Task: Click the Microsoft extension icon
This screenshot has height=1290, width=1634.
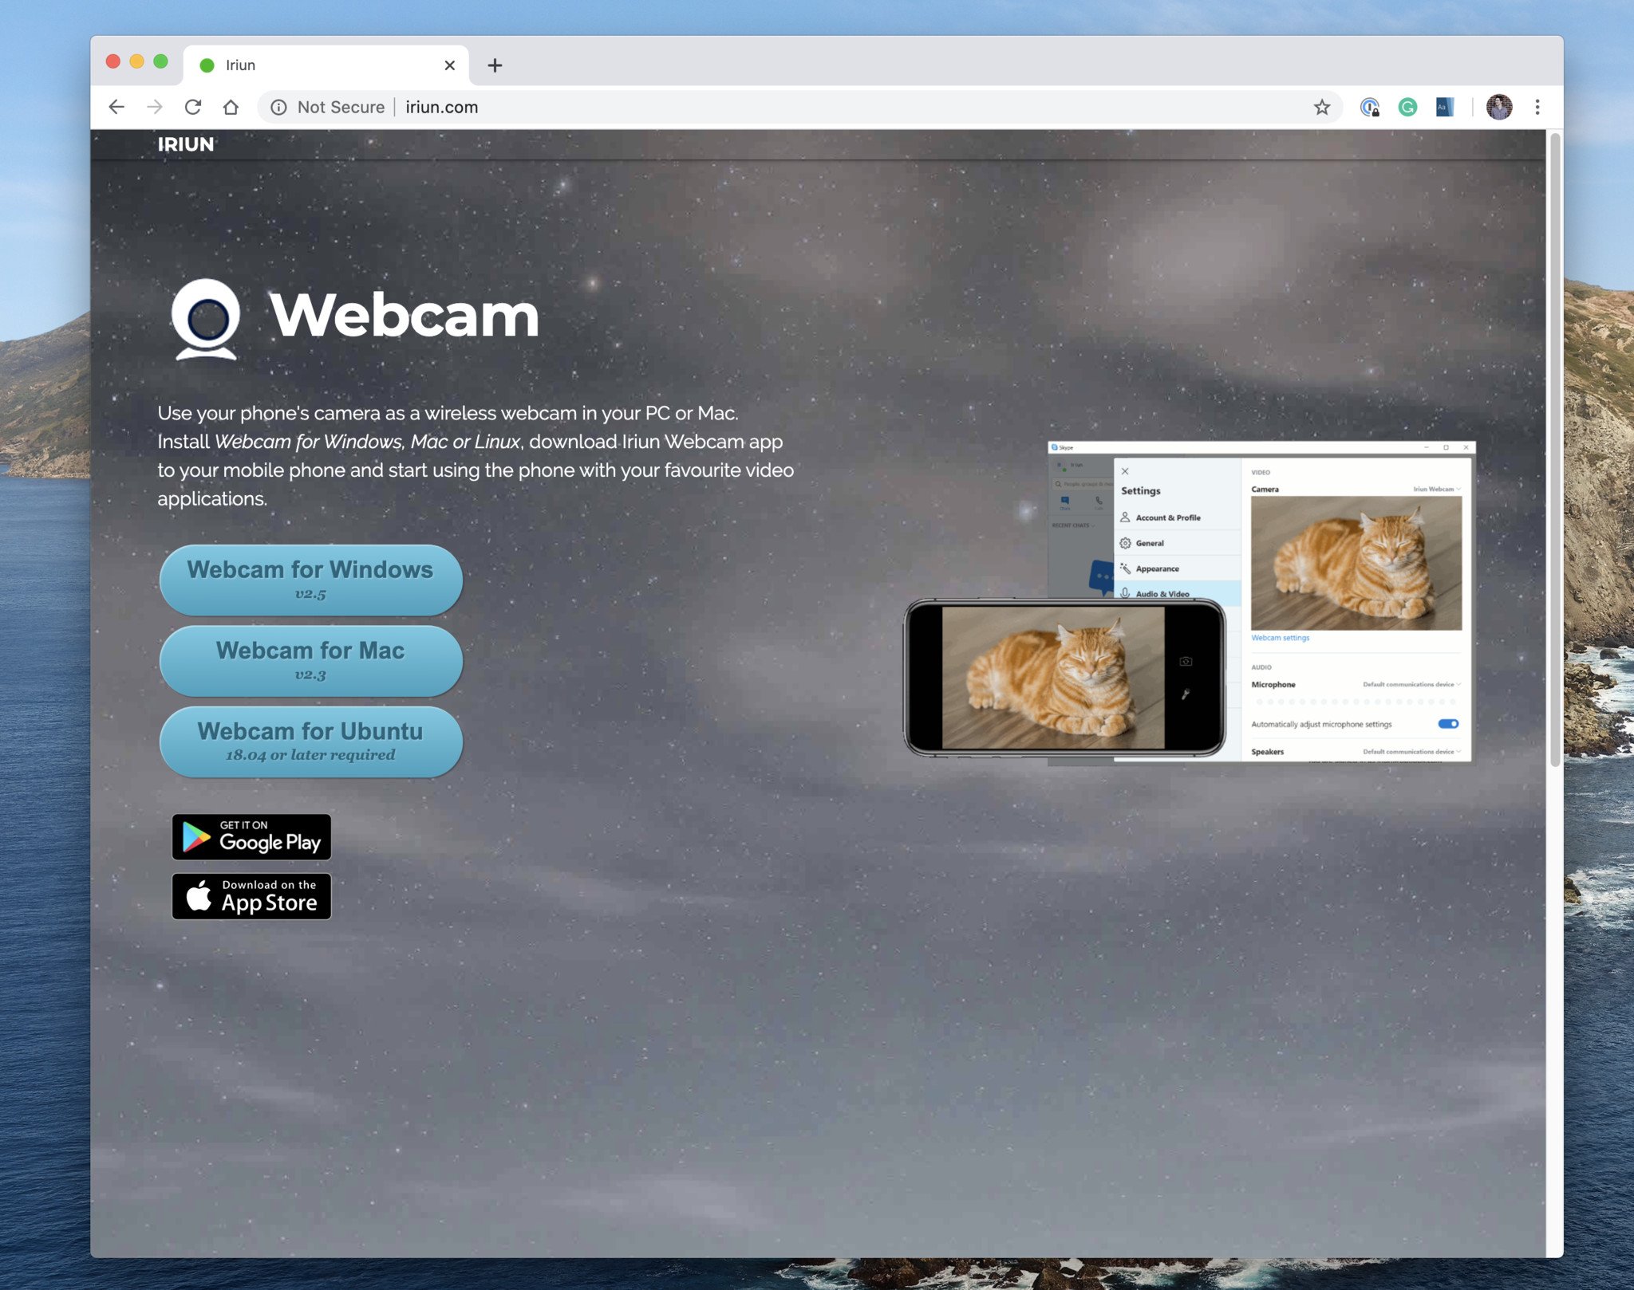Action: [1444, 106]
